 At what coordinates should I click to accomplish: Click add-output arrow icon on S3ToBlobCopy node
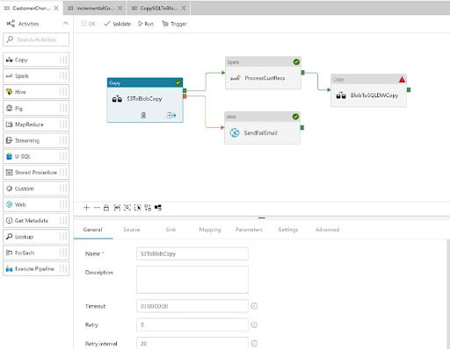click(171, 115)
